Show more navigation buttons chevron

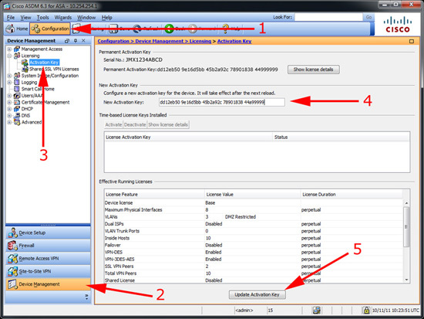point(86,297)
